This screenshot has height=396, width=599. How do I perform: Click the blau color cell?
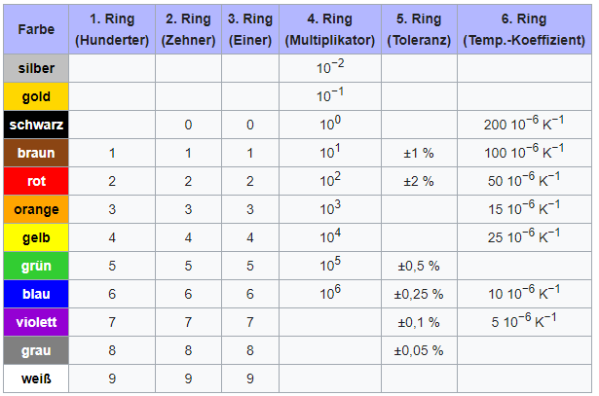36,294
